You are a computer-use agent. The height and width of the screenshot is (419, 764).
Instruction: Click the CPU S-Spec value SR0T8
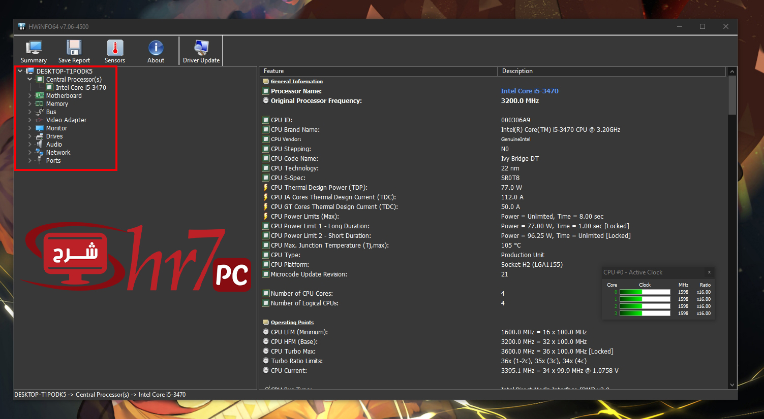coord(510,178)
